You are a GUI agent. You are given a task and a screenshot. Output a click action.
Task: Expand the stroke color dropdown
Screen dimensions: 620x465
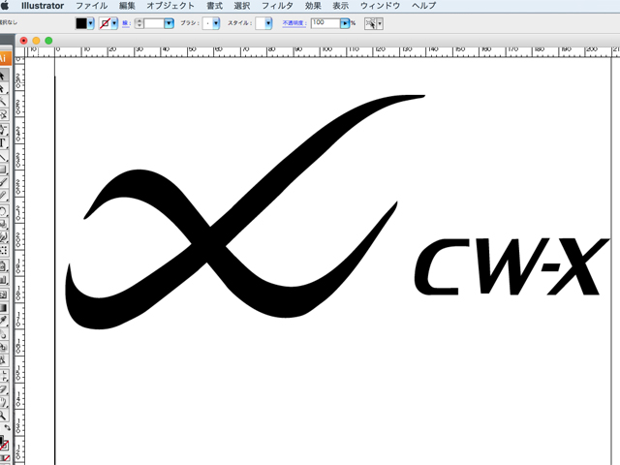pos(115,22)
